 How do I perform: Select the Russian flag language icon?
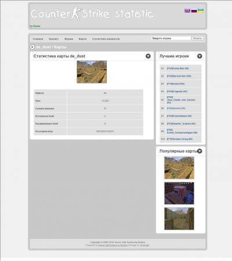click(194, 11)
